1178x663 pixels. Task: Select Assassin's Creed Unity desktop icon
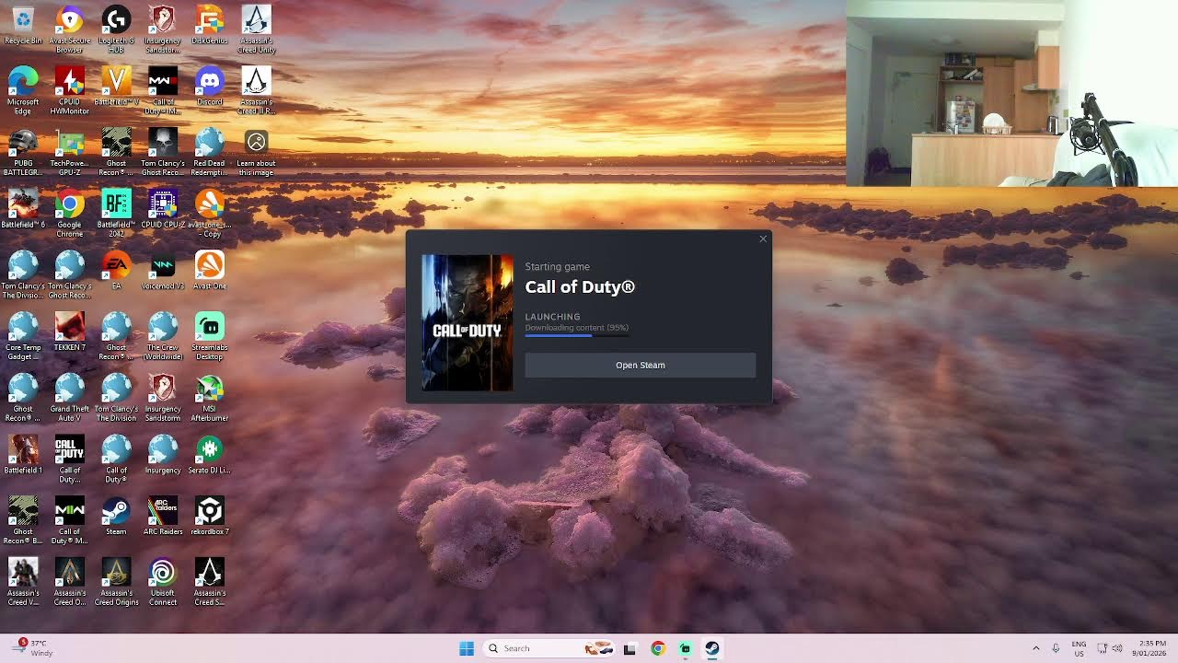[256, 29]
